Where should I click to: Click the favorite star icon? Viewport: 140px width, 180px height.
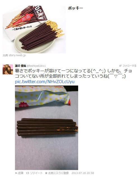[46, 173]
